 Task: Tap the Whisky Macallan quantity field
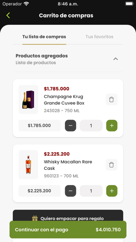pos(91,191)
